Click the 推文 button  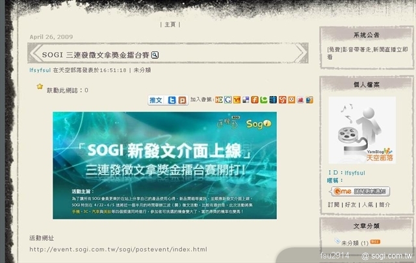156,100
